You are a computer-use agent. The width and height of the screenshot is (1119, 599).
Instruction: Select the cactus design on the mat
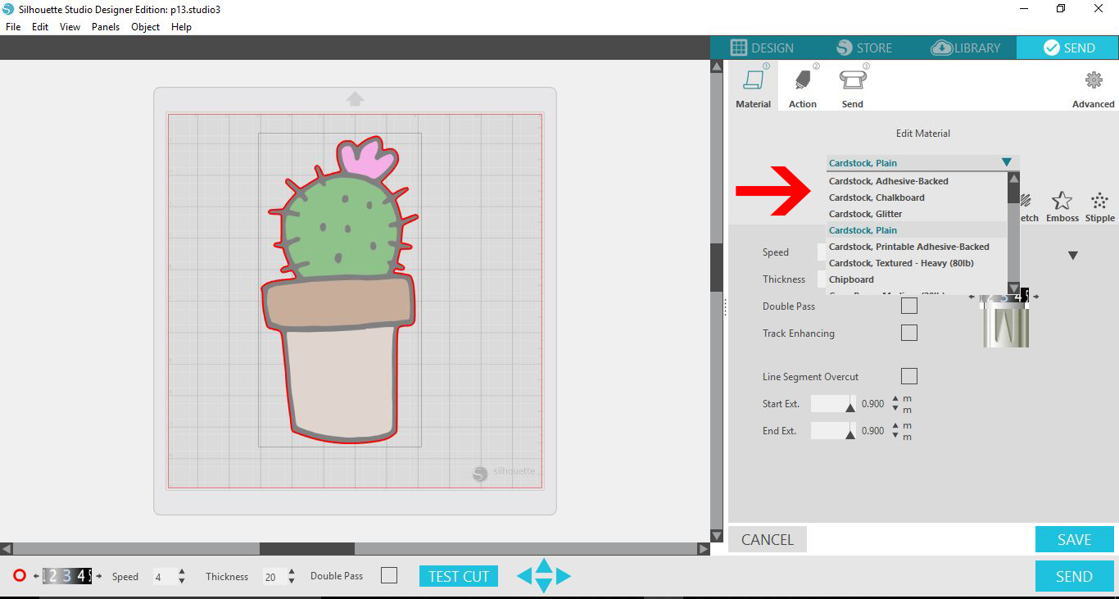click(340, 291)
